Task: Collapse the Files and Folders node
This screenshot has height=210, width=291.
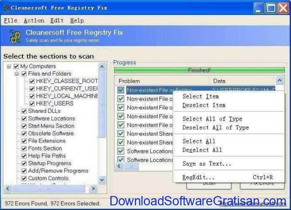Action: click(x=17, y=74)
